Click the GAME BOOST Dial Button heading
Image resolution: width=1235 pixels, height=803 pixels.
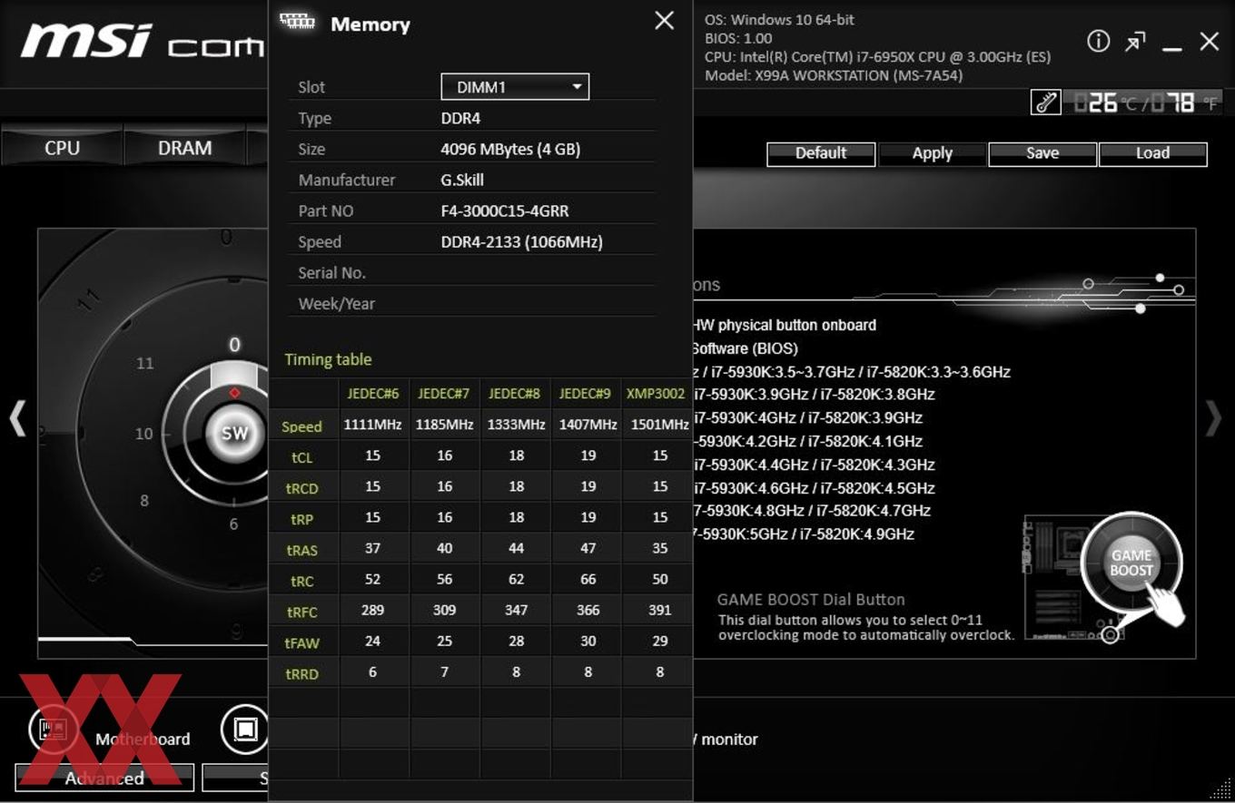coord(811,599)
